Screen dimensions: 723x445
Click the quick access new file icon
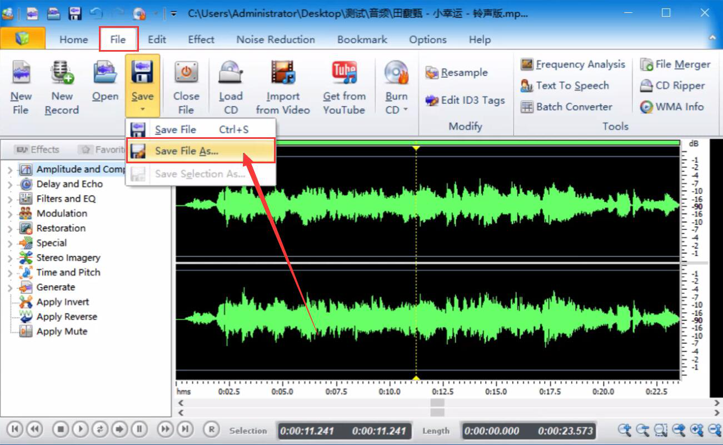point(32,13)
